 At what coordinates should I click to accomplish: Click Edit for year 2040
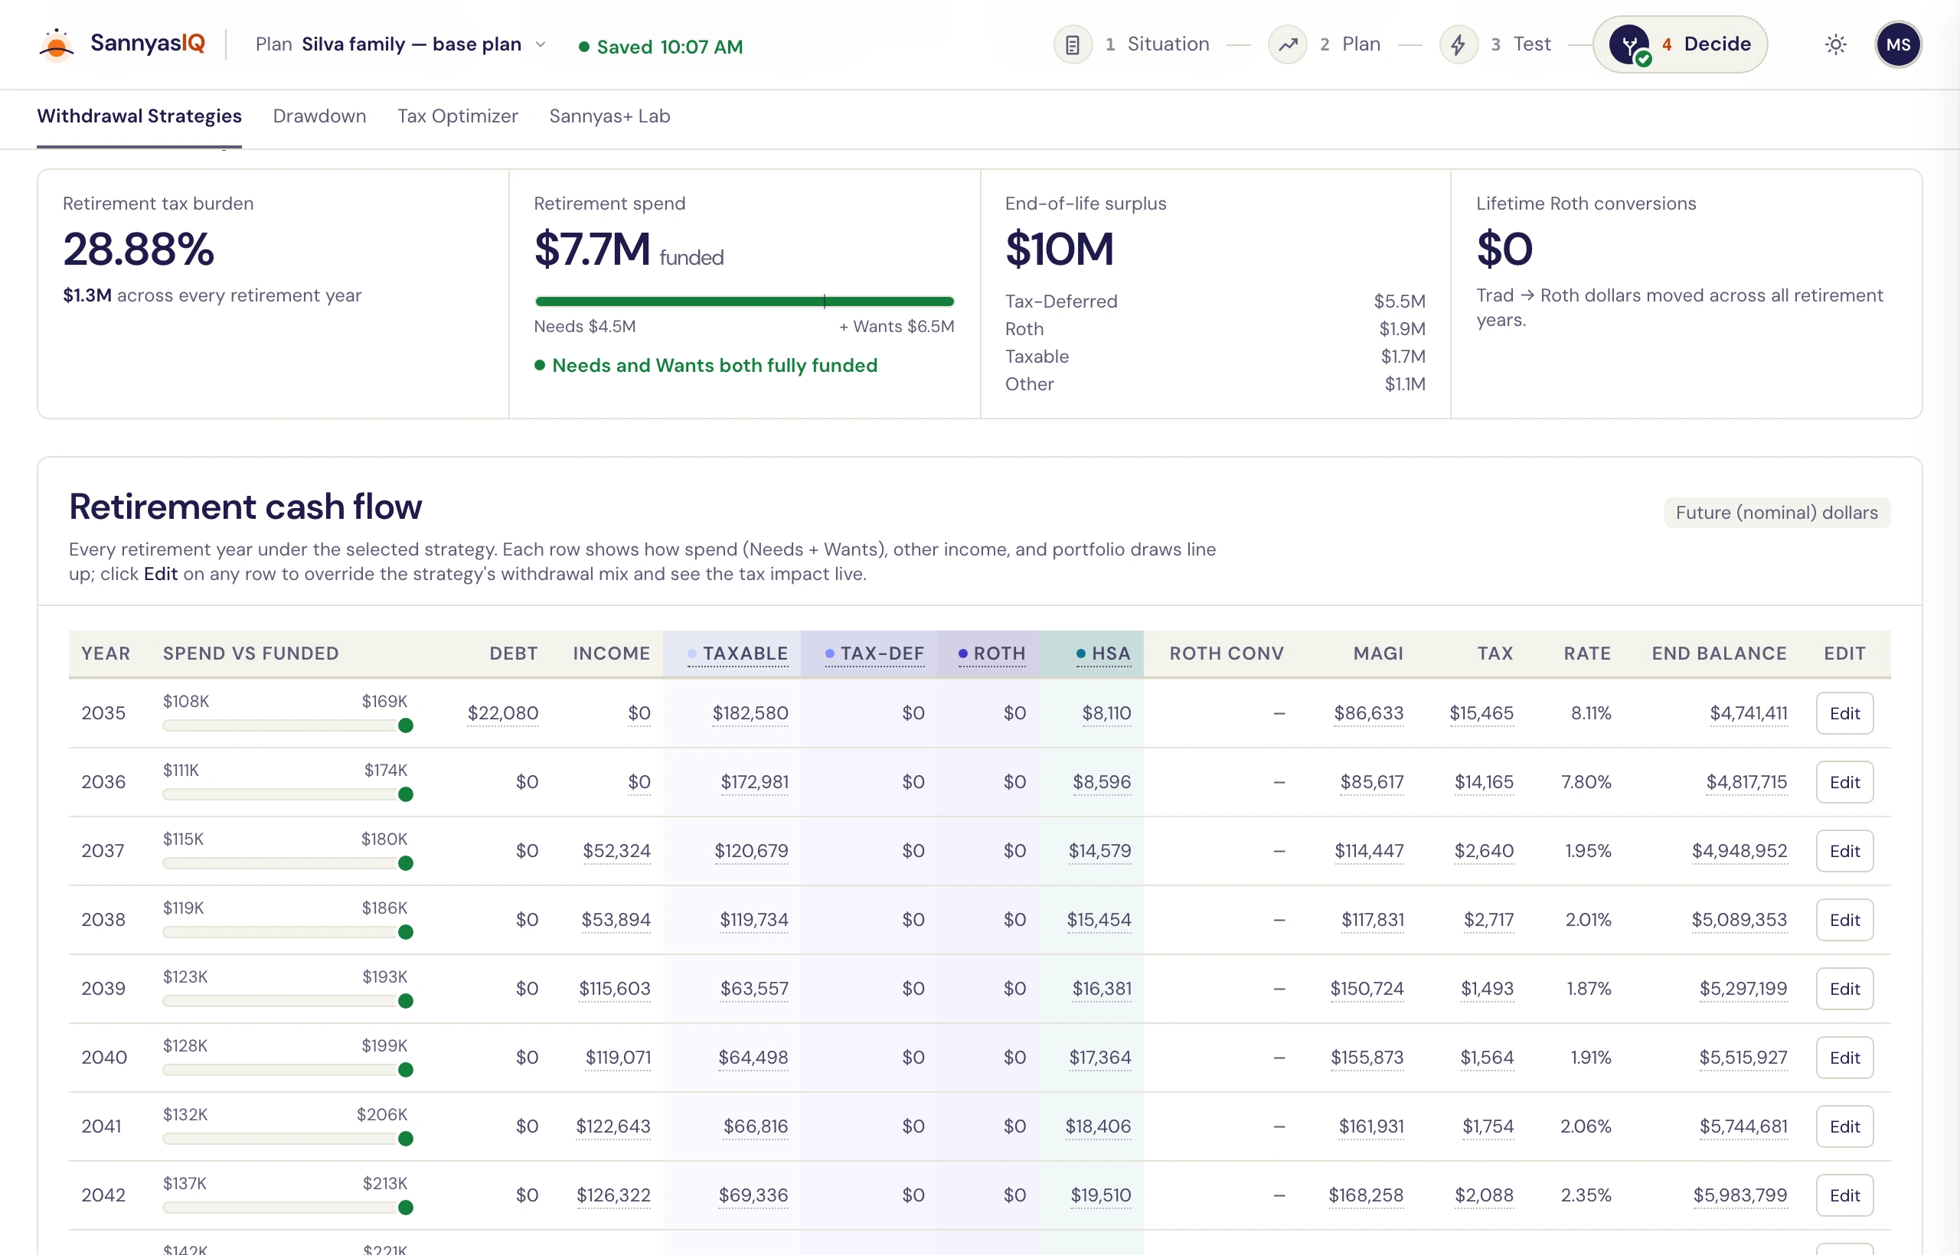coord(1844,1058)
